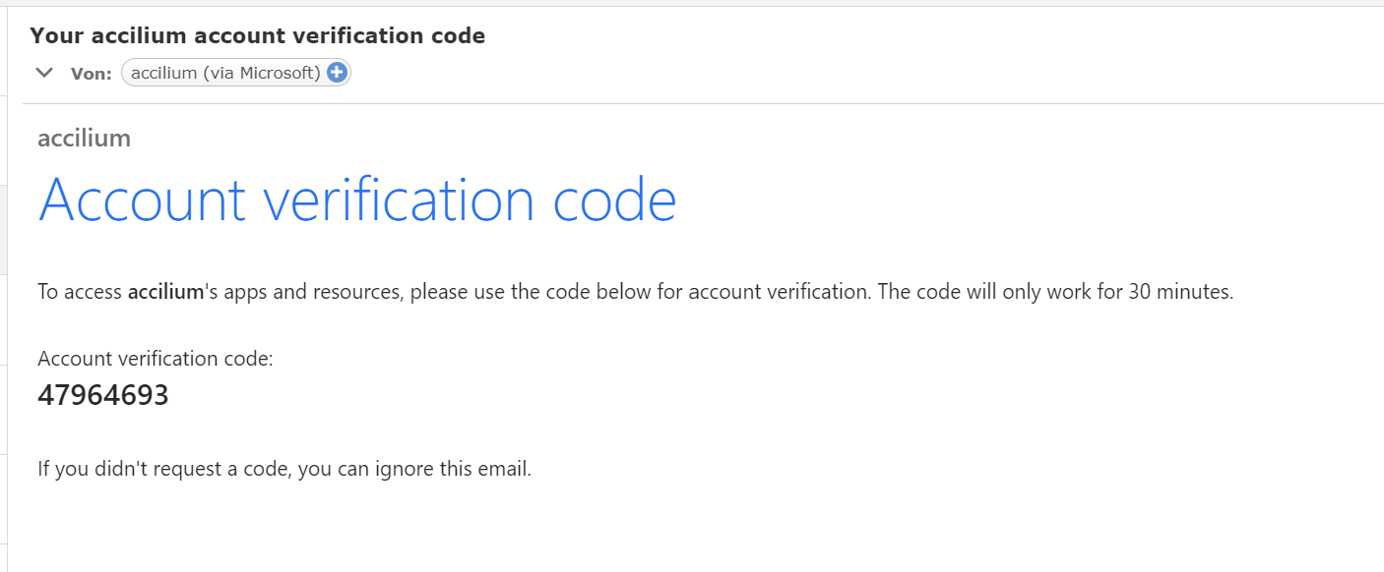Screen dimensions: 1384x572
Task: Click the gray accilium brand name
Action: tap(84, 138)
